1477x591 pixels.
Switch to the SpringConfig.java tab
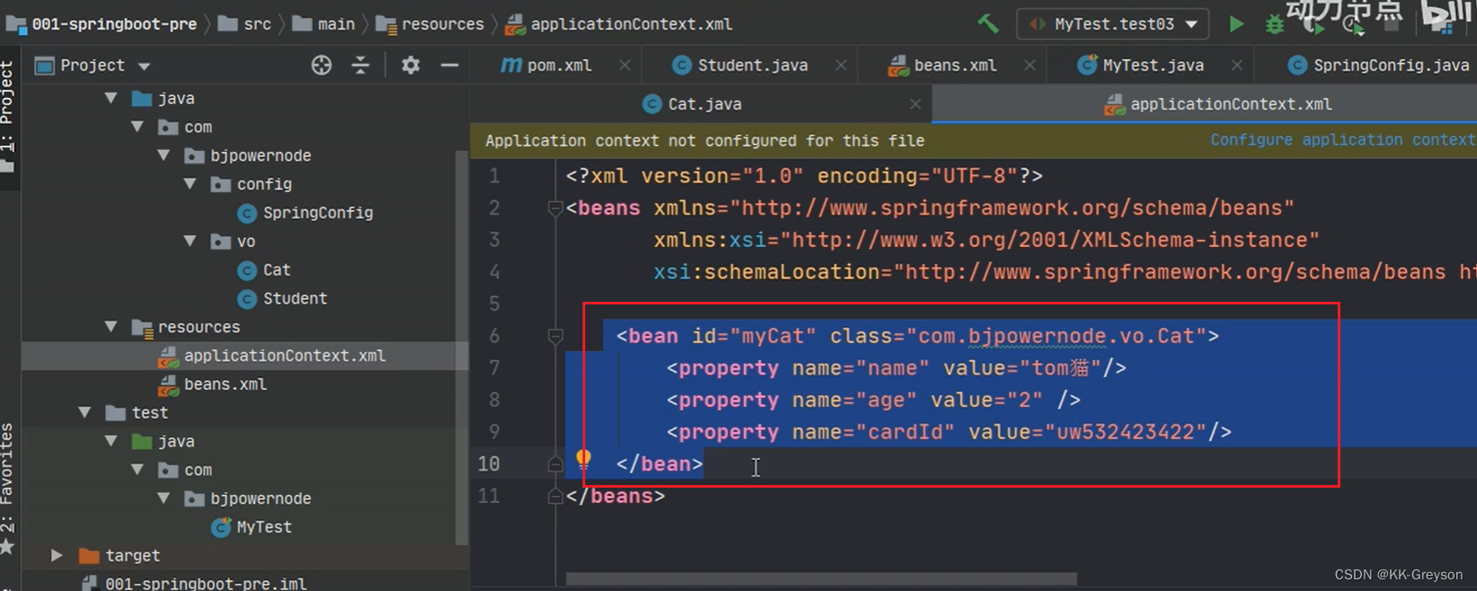1378,65
